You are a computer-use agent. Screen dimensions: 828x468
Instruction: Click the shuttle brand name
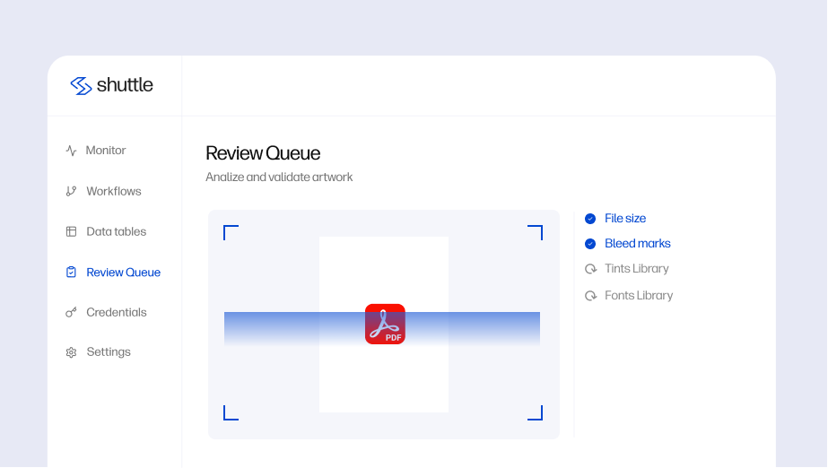tap(125, 85)
